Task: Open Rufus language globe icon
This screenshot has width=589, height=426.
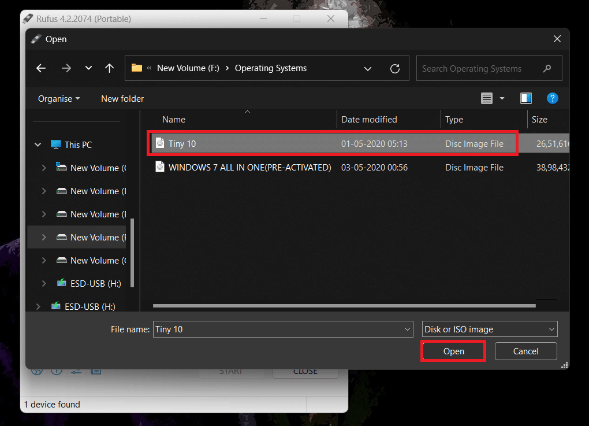Action: pos(37,372)
